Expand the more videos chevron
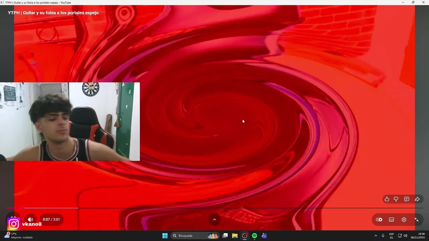Image resolution: width=429 pixels, height=241 pixels. [214, 220]
